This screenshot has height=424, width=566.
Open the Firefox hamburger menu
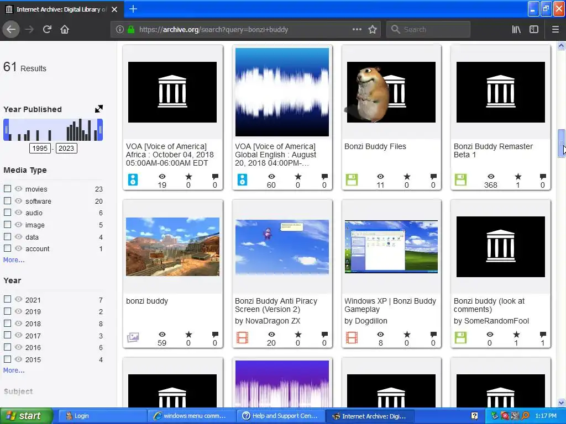555,30
